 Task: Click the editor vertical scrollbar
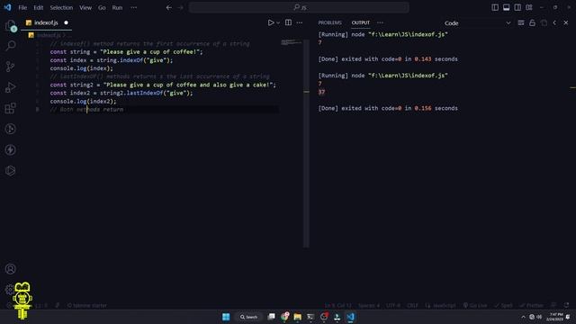pos(306,143)
